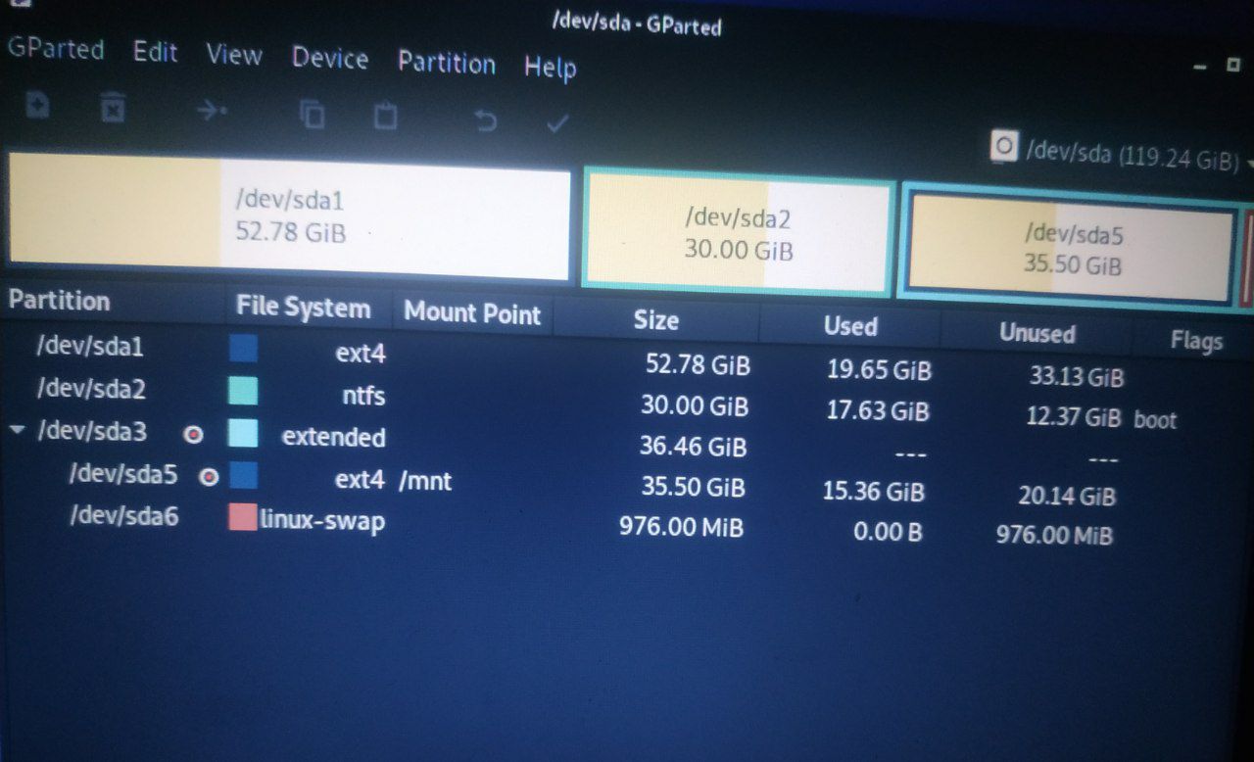The height and width of the screenshot is (762, 1254).
Task: Collapse the /dev/sda3 extended partition tree
Action: [x=18, y=429]
